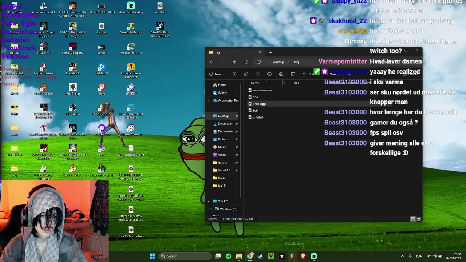Select the New Tekstdokument file on desktop
This screenshot has width=466, height=262.
131,150
